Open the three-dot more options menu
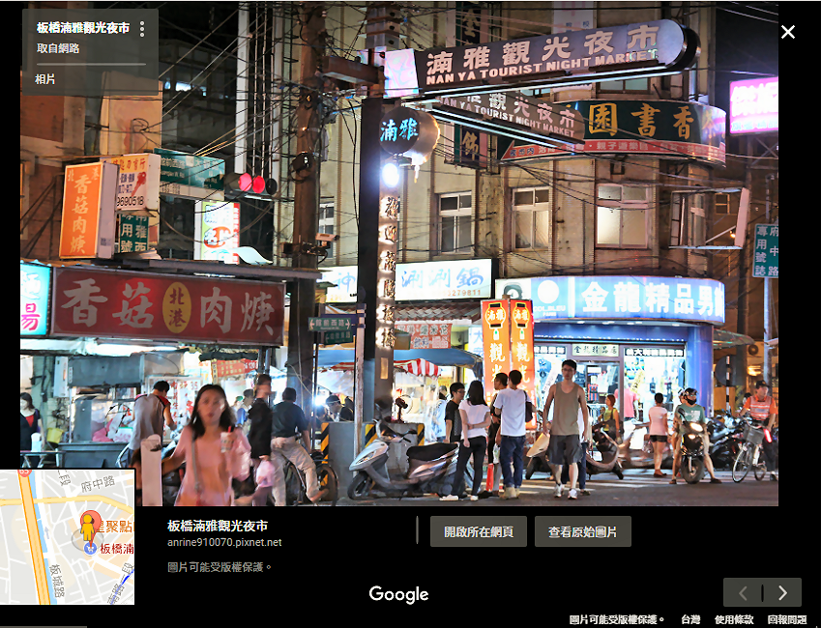This screenshot has height=628, width=821. (x=142, y=29)
